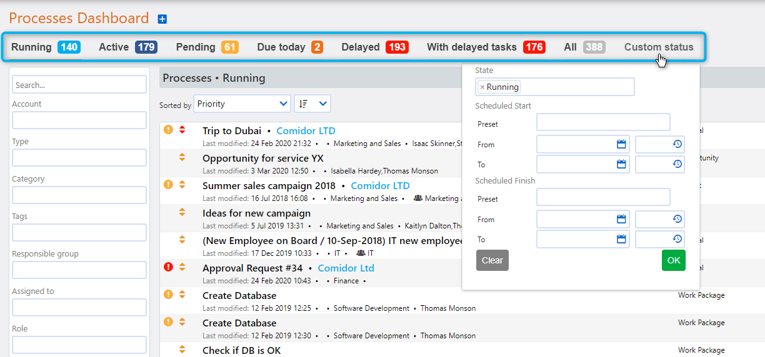Open Scheduled Finish Preset field

(603, 197)
